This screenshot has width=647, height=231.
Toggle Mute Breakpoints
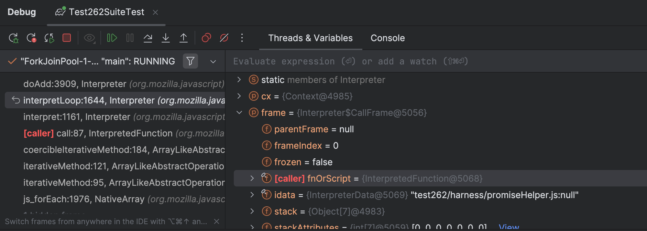pos(224,38)
